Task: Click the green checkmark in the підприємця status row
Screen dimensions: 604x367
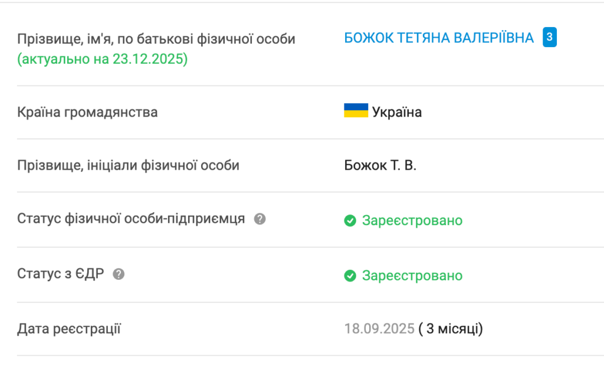Action: click(350, 221)
